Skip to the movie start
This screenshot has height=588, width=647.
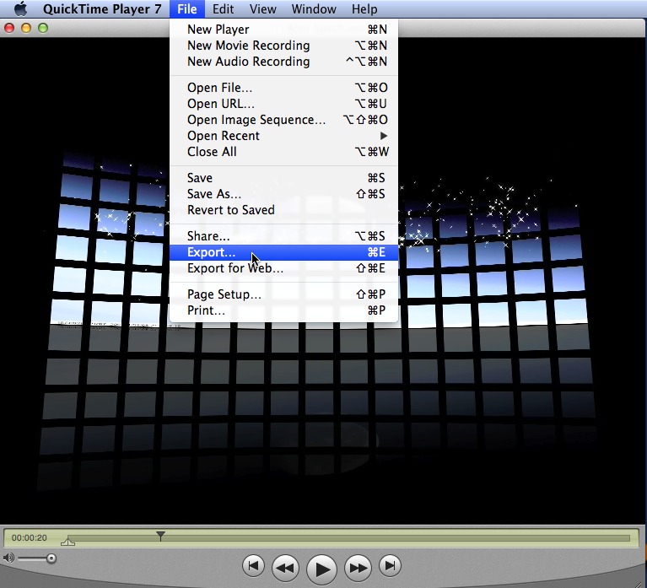(x=253, y=566)
